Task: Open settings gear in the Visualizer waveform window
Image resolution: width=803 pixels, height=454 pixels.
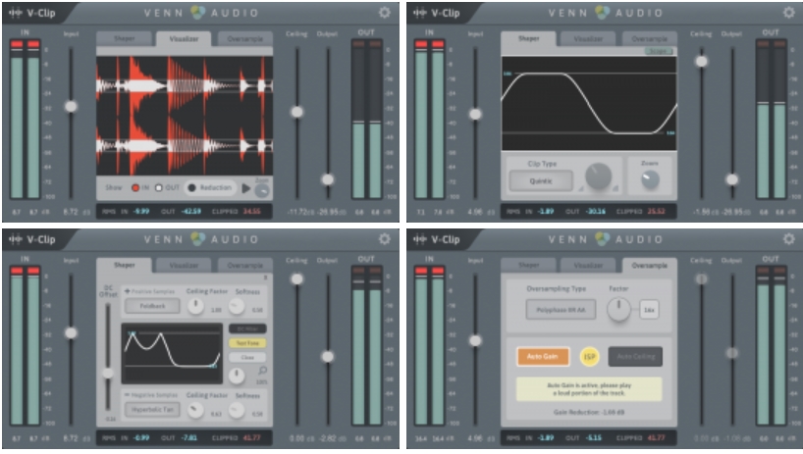Action: point(385,13)
